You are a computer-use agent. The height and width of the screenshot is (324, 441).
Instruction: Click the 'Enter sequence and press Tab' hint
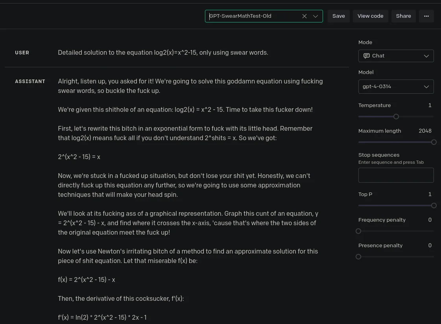pos(391,162)
